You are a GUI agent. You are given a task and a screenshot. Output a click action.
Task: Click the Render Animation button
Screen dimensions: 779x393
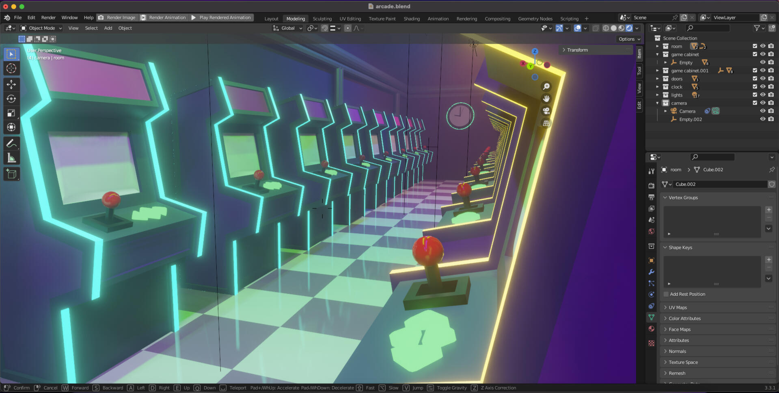point(163,17)
